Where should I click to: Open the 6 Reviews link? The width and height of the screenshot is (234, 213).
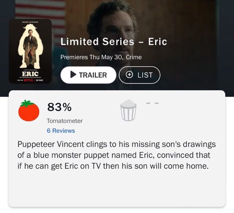click(61, 131)
